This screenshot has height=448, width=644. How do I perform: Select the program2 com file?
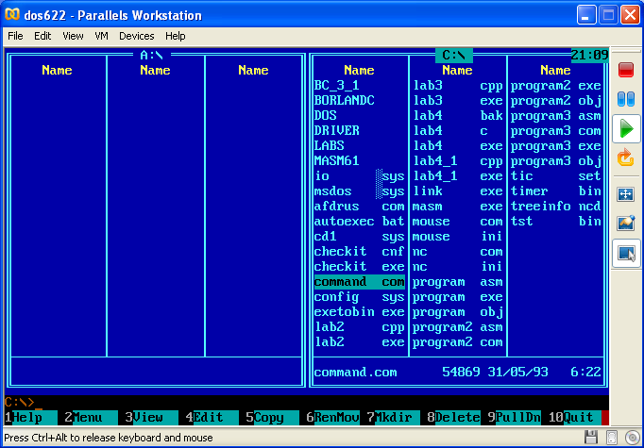click(x=458, y=342)
